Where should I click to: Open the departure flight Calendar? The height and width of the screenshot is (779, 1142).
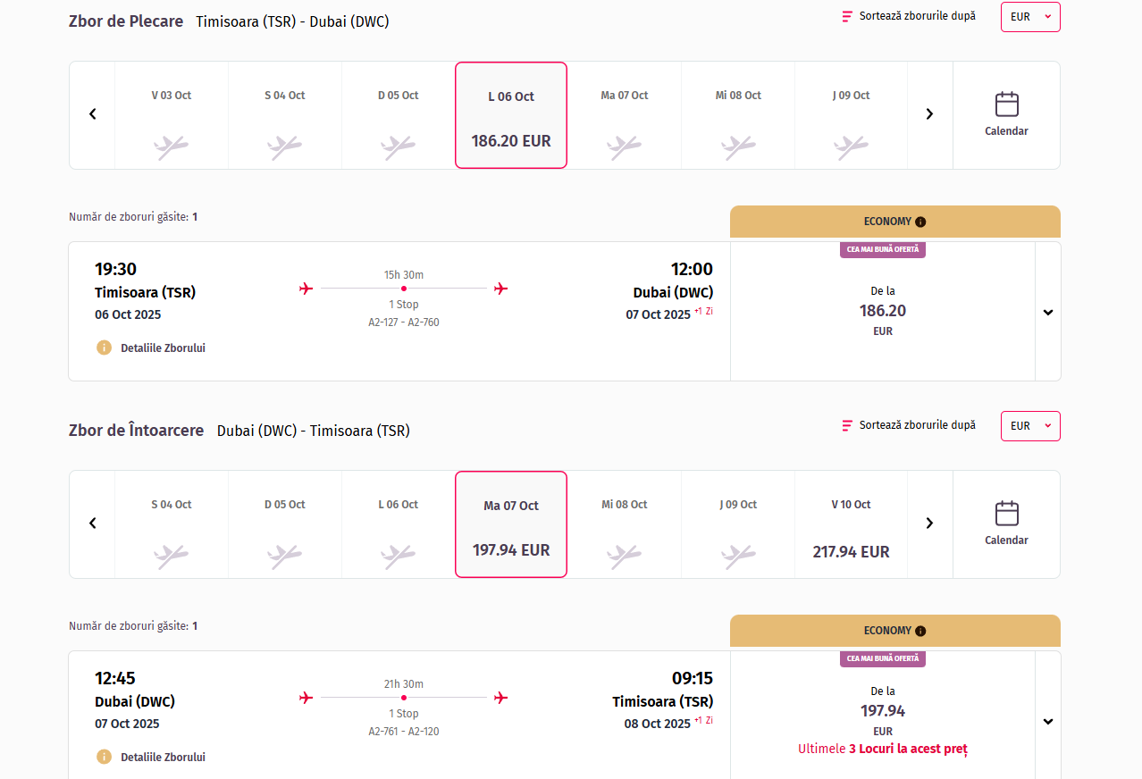coord(1006,115)
